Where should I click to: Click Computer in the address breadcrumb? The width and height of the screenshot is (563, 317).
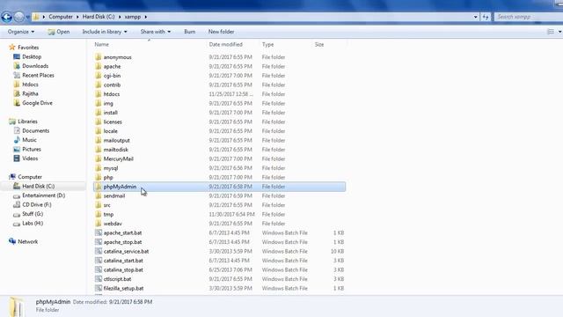pos(61,17)
